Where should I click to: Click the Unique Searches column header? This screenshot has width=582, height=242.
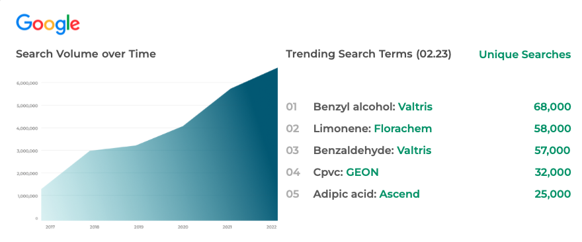tap(525, 55)
